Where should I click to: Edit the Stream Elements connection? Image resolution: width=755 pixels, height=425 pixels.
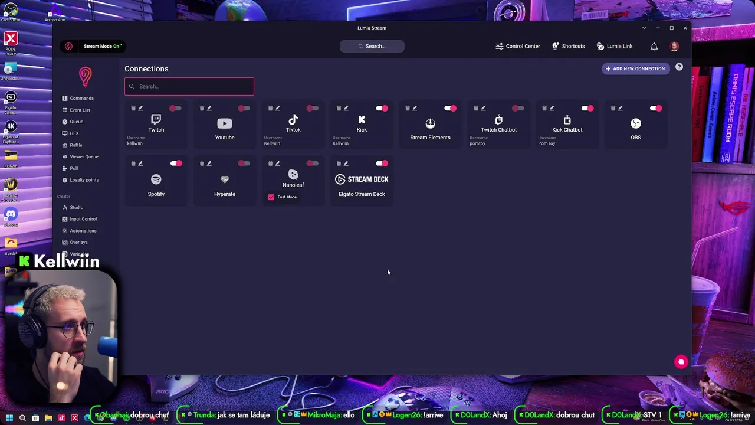(x=414, y=108)
